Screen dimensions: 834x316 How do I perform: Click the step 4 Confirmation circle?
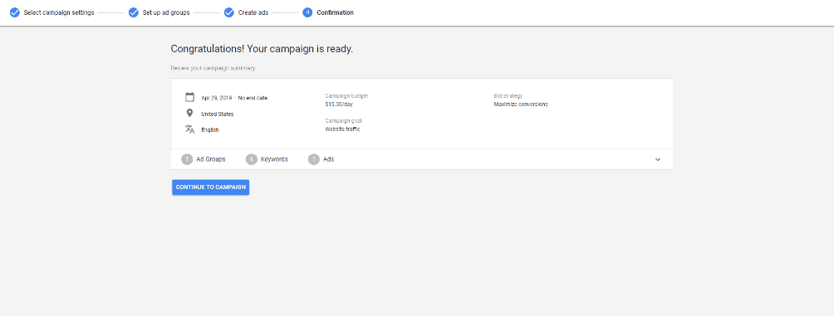[307, 12]
